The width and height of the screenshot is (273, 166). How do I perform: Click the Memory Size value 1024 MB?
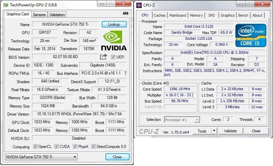[48, 106]
